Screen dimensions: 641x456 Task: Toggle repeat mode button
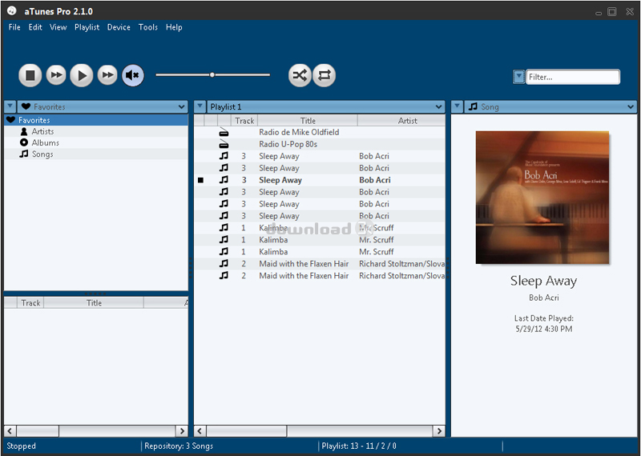325,75
